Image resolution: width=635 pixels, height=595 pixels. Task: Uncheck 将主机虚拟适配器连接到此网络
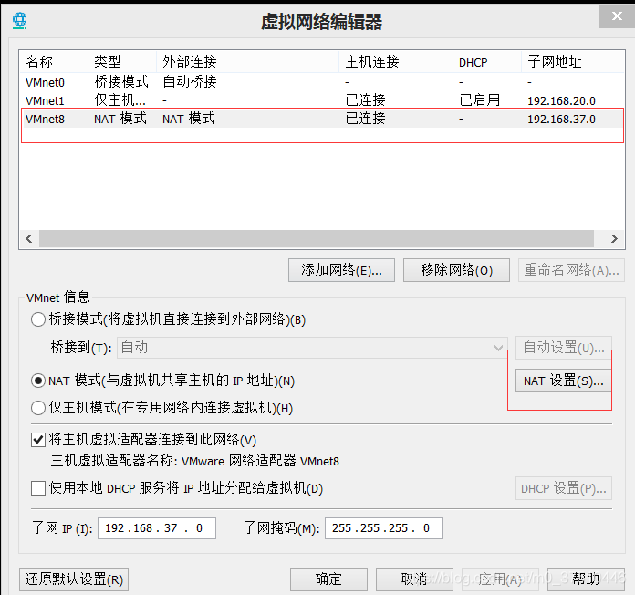coord(38,440)
